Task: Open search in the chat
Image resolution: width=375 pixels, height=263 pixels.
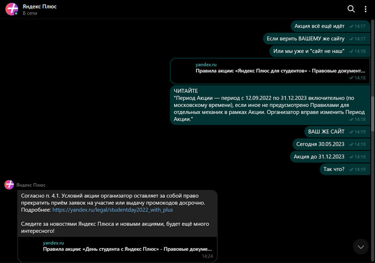Action: click(351, 9)
